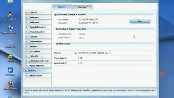Disable the Automatic Update checkbox
The height and width of the screenshot is (98, 174).
pos(55,14)
